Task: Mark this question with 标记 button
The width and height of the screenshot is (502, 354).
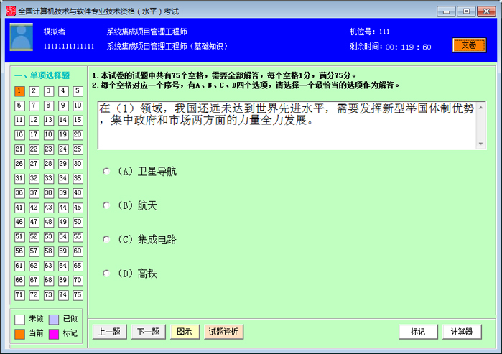Action: point(418,332)
